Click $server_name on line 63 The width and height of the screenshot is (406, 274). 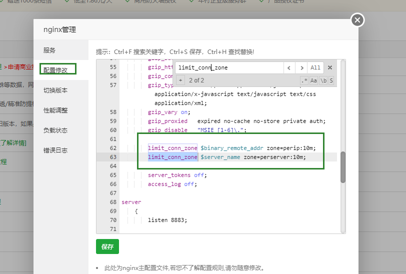point(220,157)
